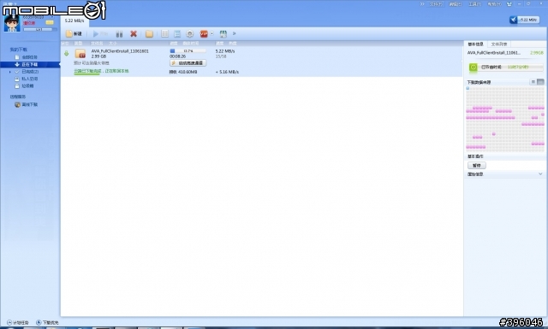Click the 暂停 button in the details panel
Screen dimensions: 548x329
coord(476,166)
